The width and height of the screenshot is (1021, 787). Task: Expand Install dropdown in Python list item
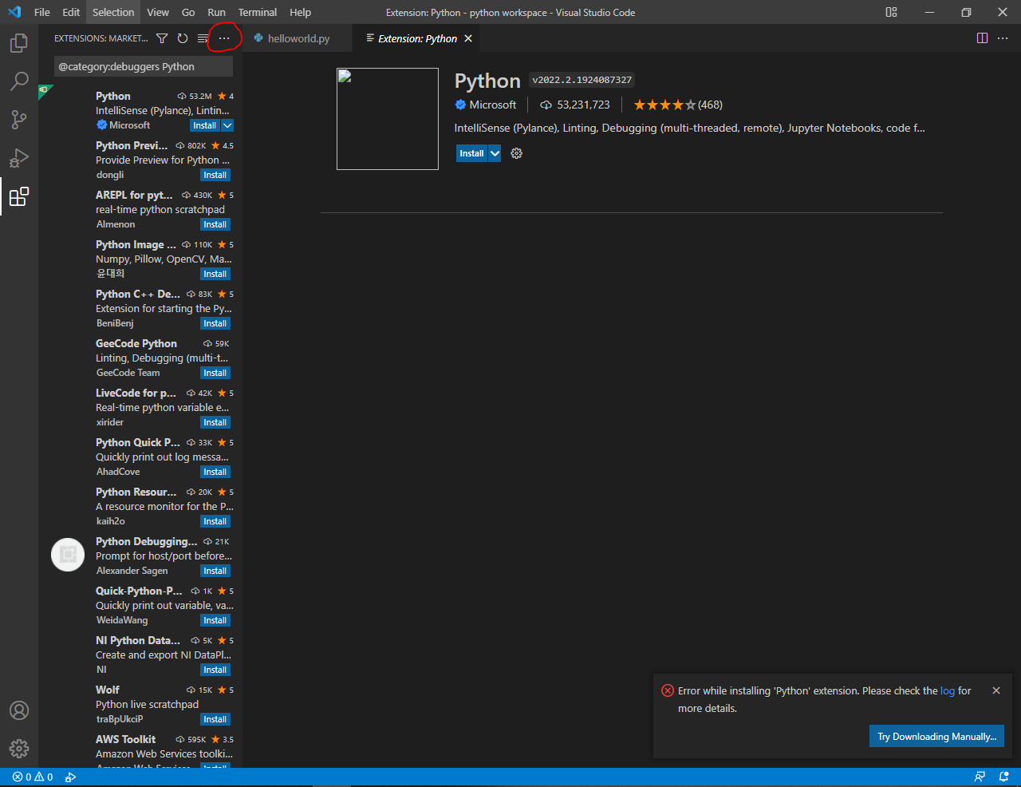coord(227,125)
